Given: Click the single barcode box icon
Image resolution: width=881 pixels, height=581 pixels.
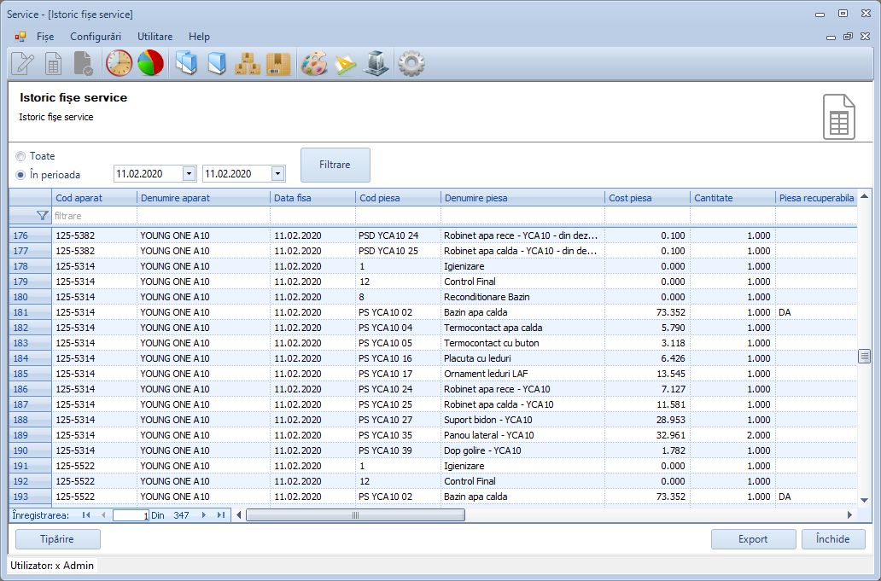Looking at the screenshot, I should 278,64.
